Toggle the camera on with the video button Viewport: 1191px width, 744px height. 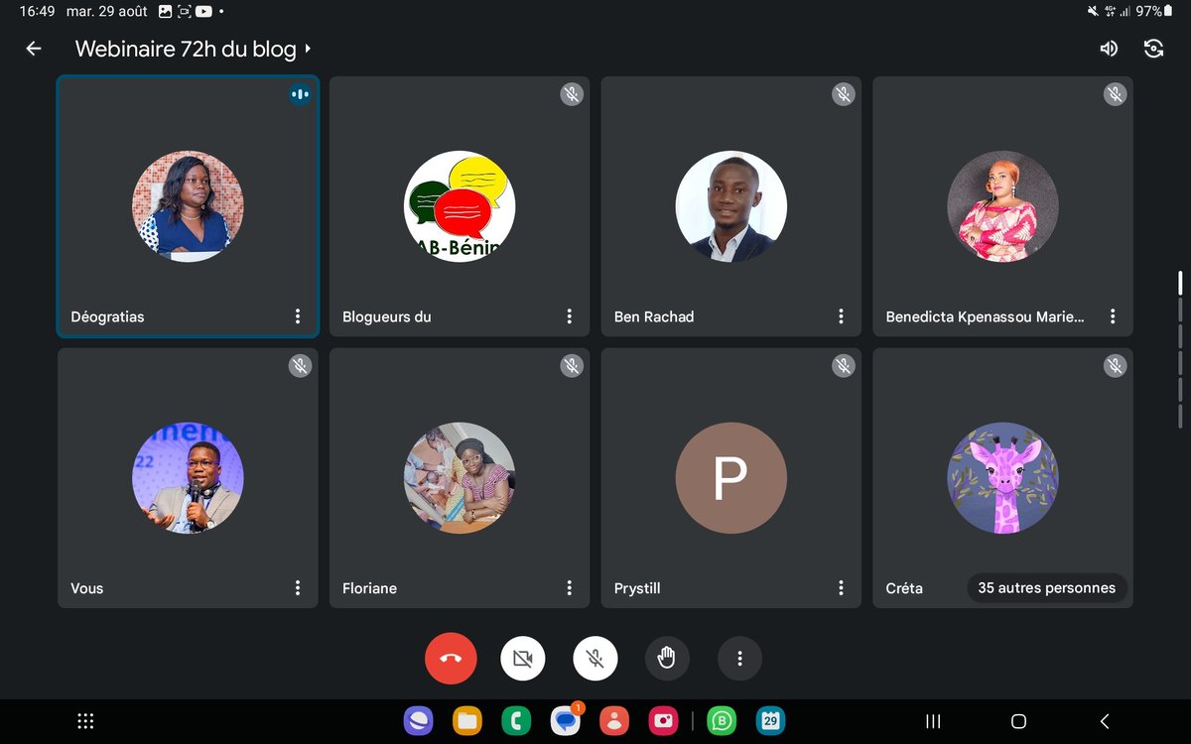pos(523,659)
